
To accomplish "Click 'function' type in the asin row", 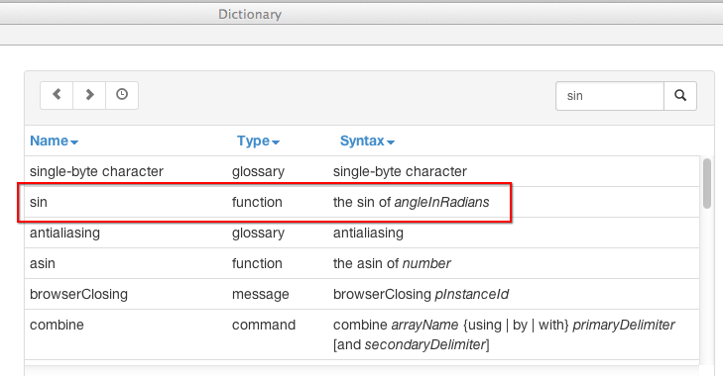I will tap(257, 264).
